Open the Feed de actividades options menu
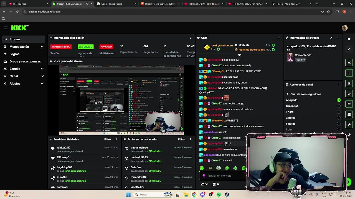 pyautogui.click(x=116, y=139)
